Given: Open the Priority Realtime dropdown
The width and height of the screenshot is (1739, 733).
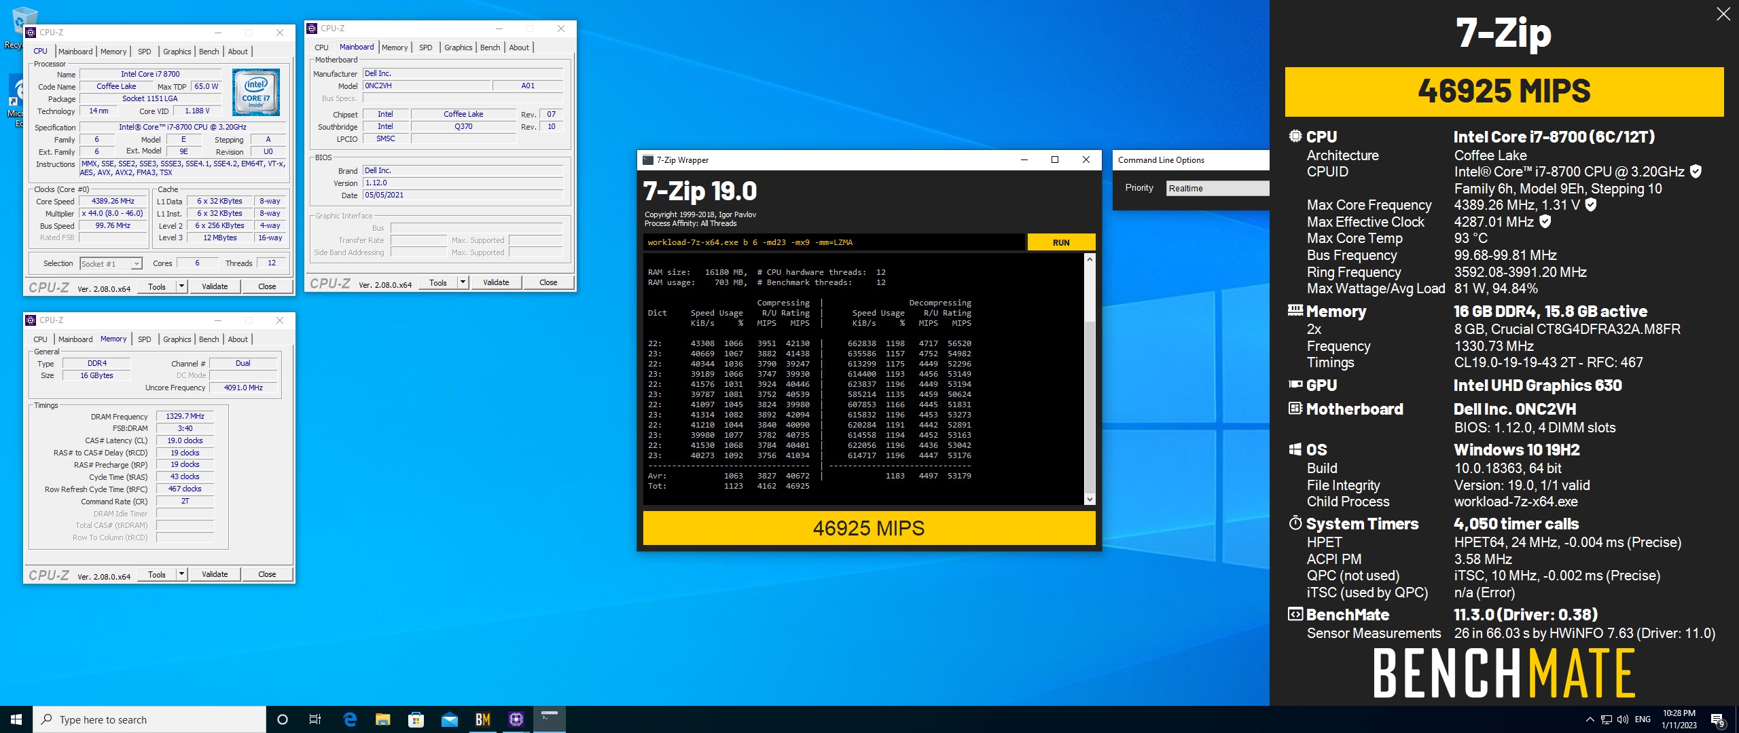Looking at the screenshot, I should pyautogui.click(x=1217, y=188).
